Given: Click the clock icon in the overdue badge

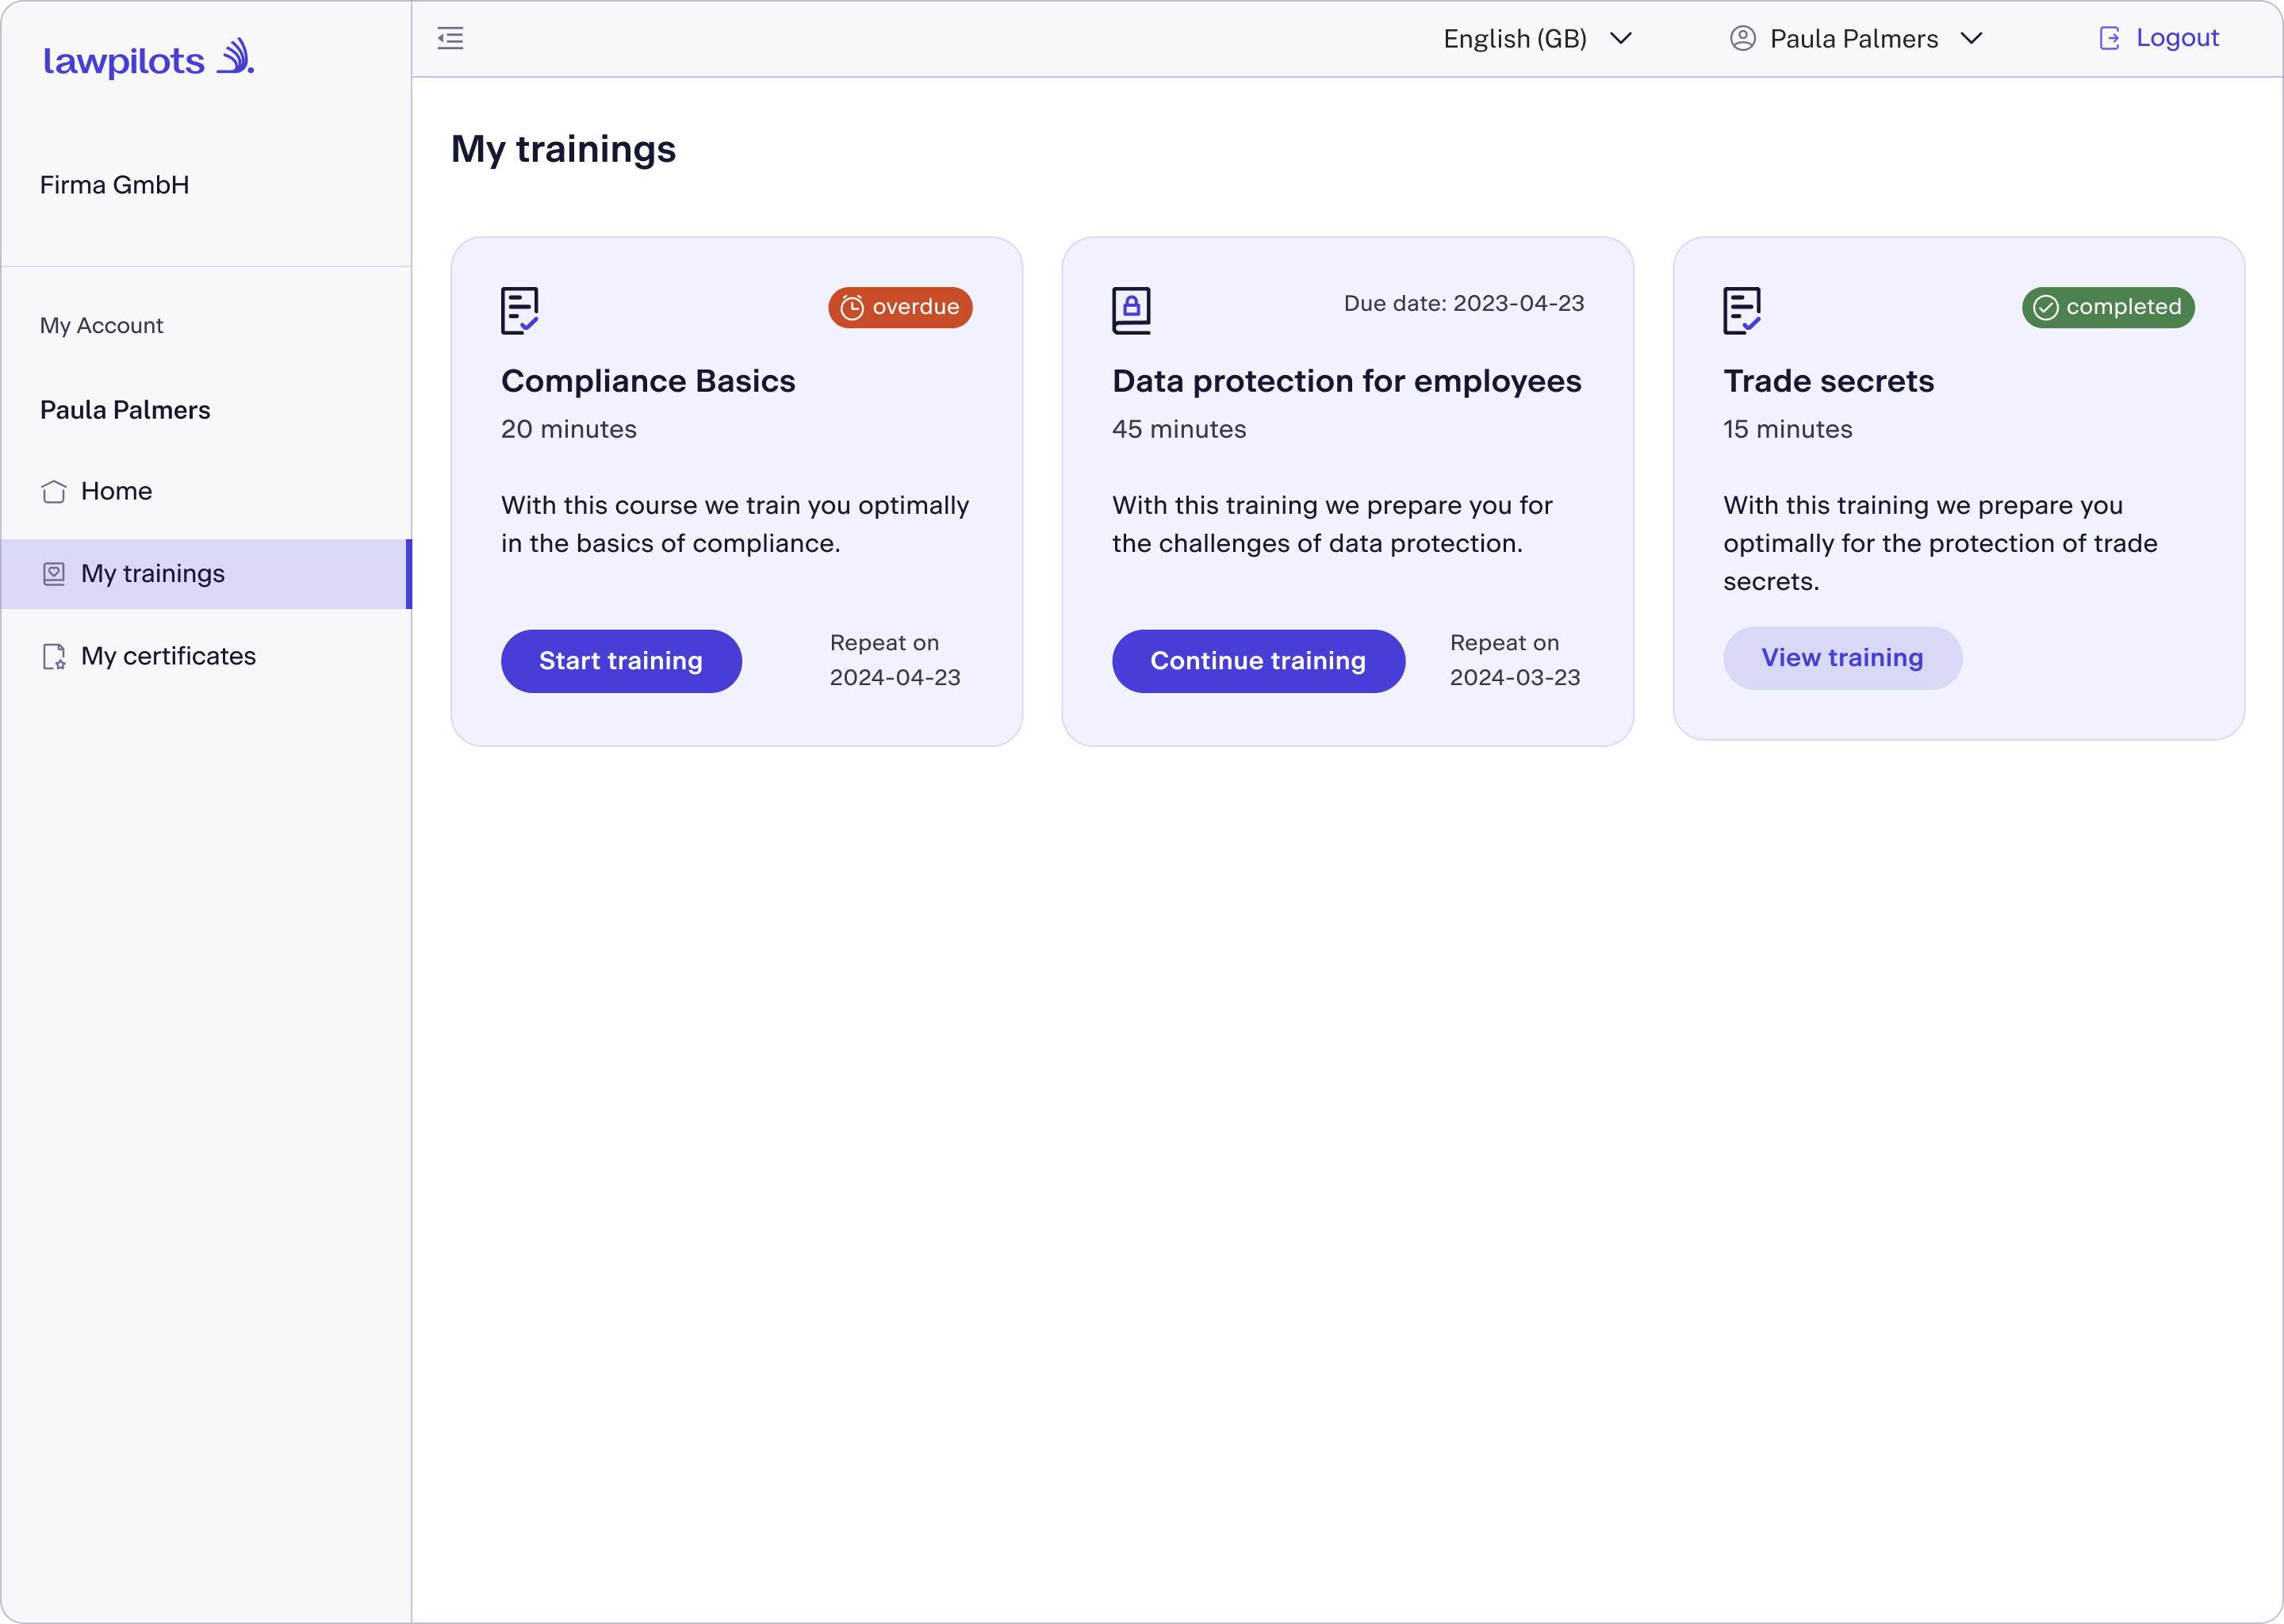Looking at the screenshot, I should tap(851, 307).
